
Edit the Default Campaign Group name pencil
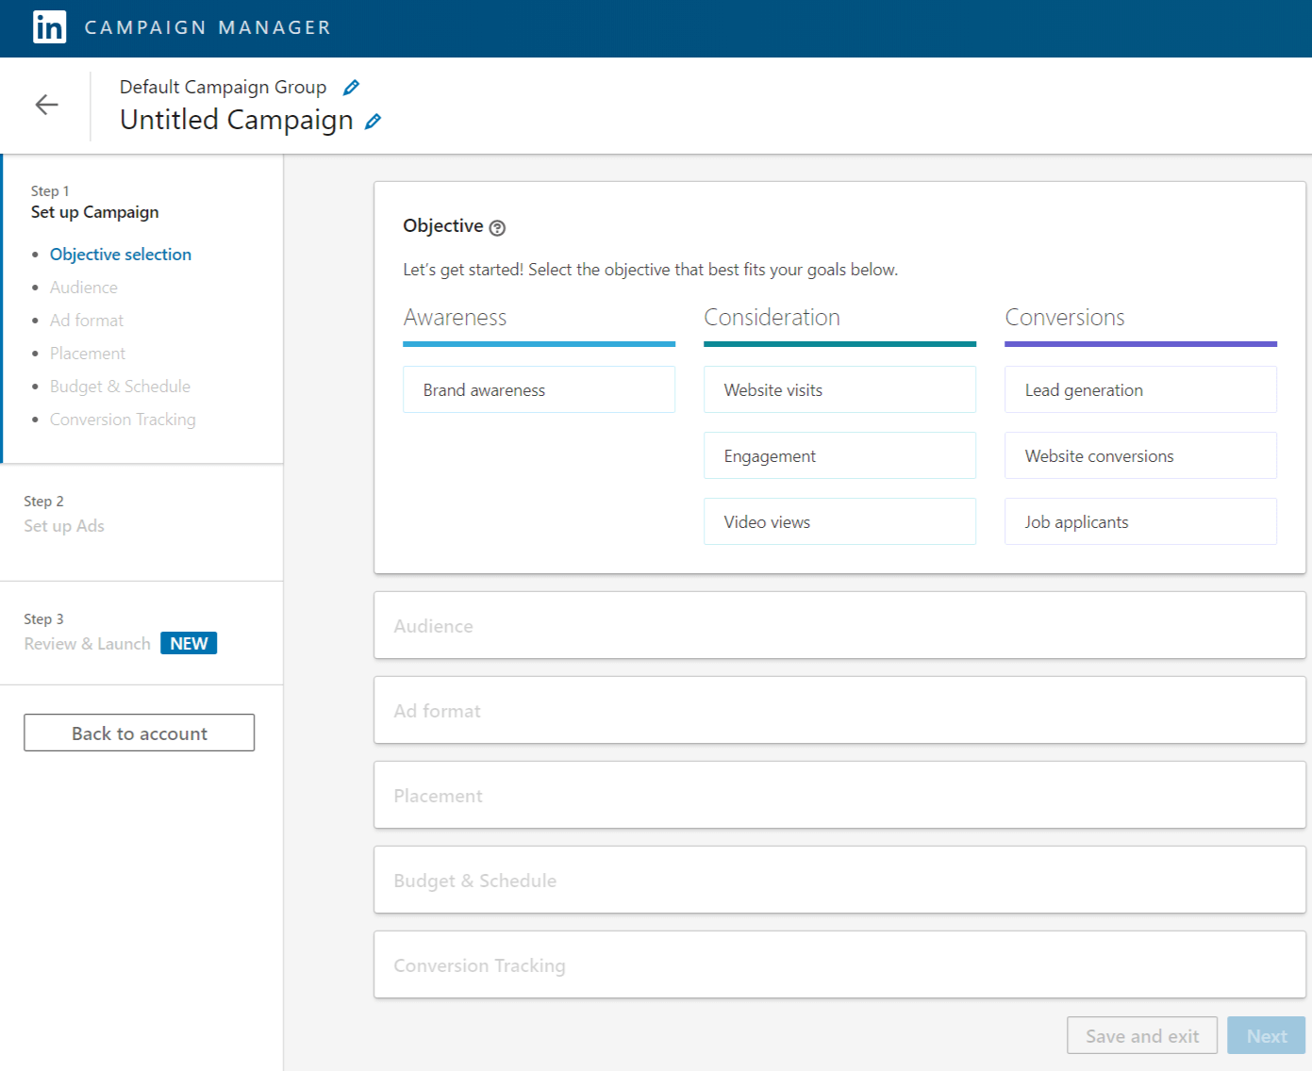351,88
